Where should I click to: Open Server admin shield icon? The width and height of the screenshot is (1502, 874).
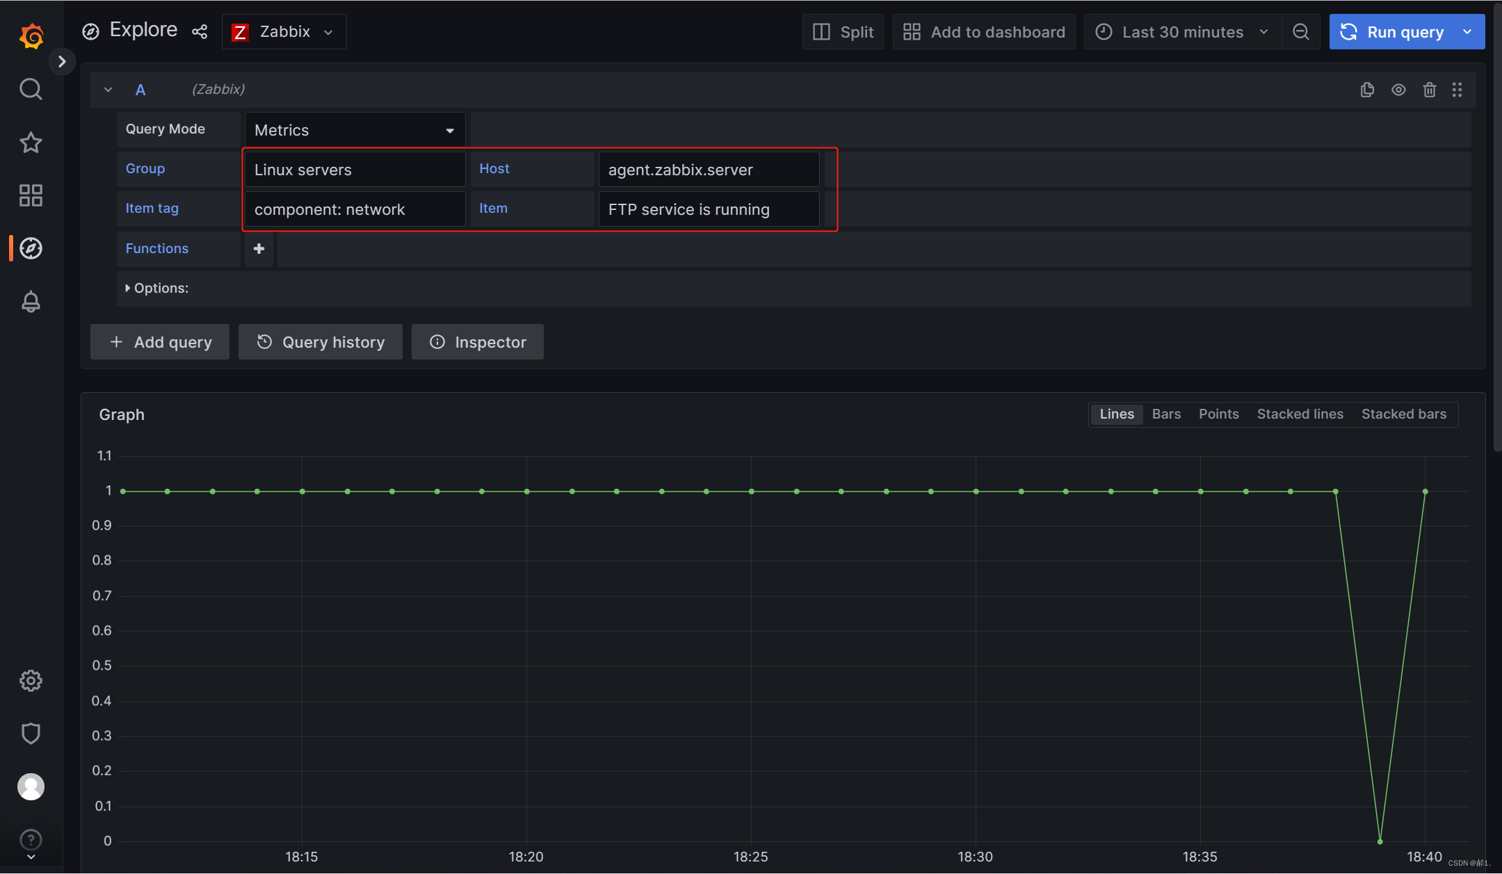31,734
